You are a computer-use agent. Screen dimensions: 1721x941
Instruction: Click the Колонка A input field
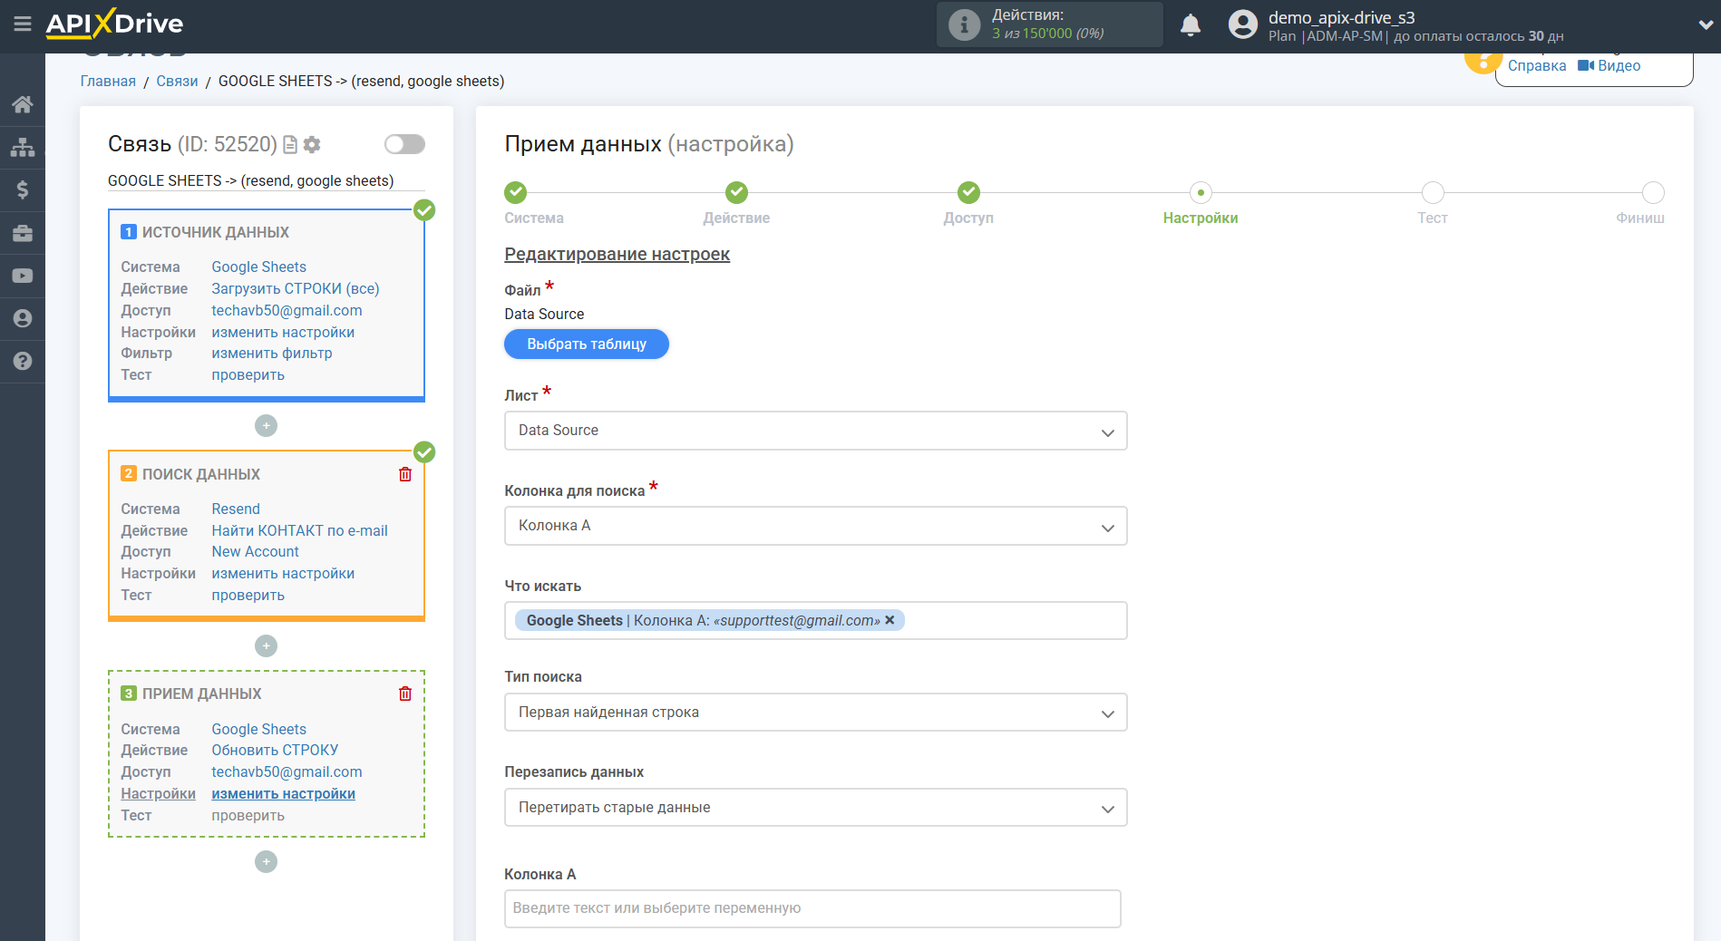point(812,908)
